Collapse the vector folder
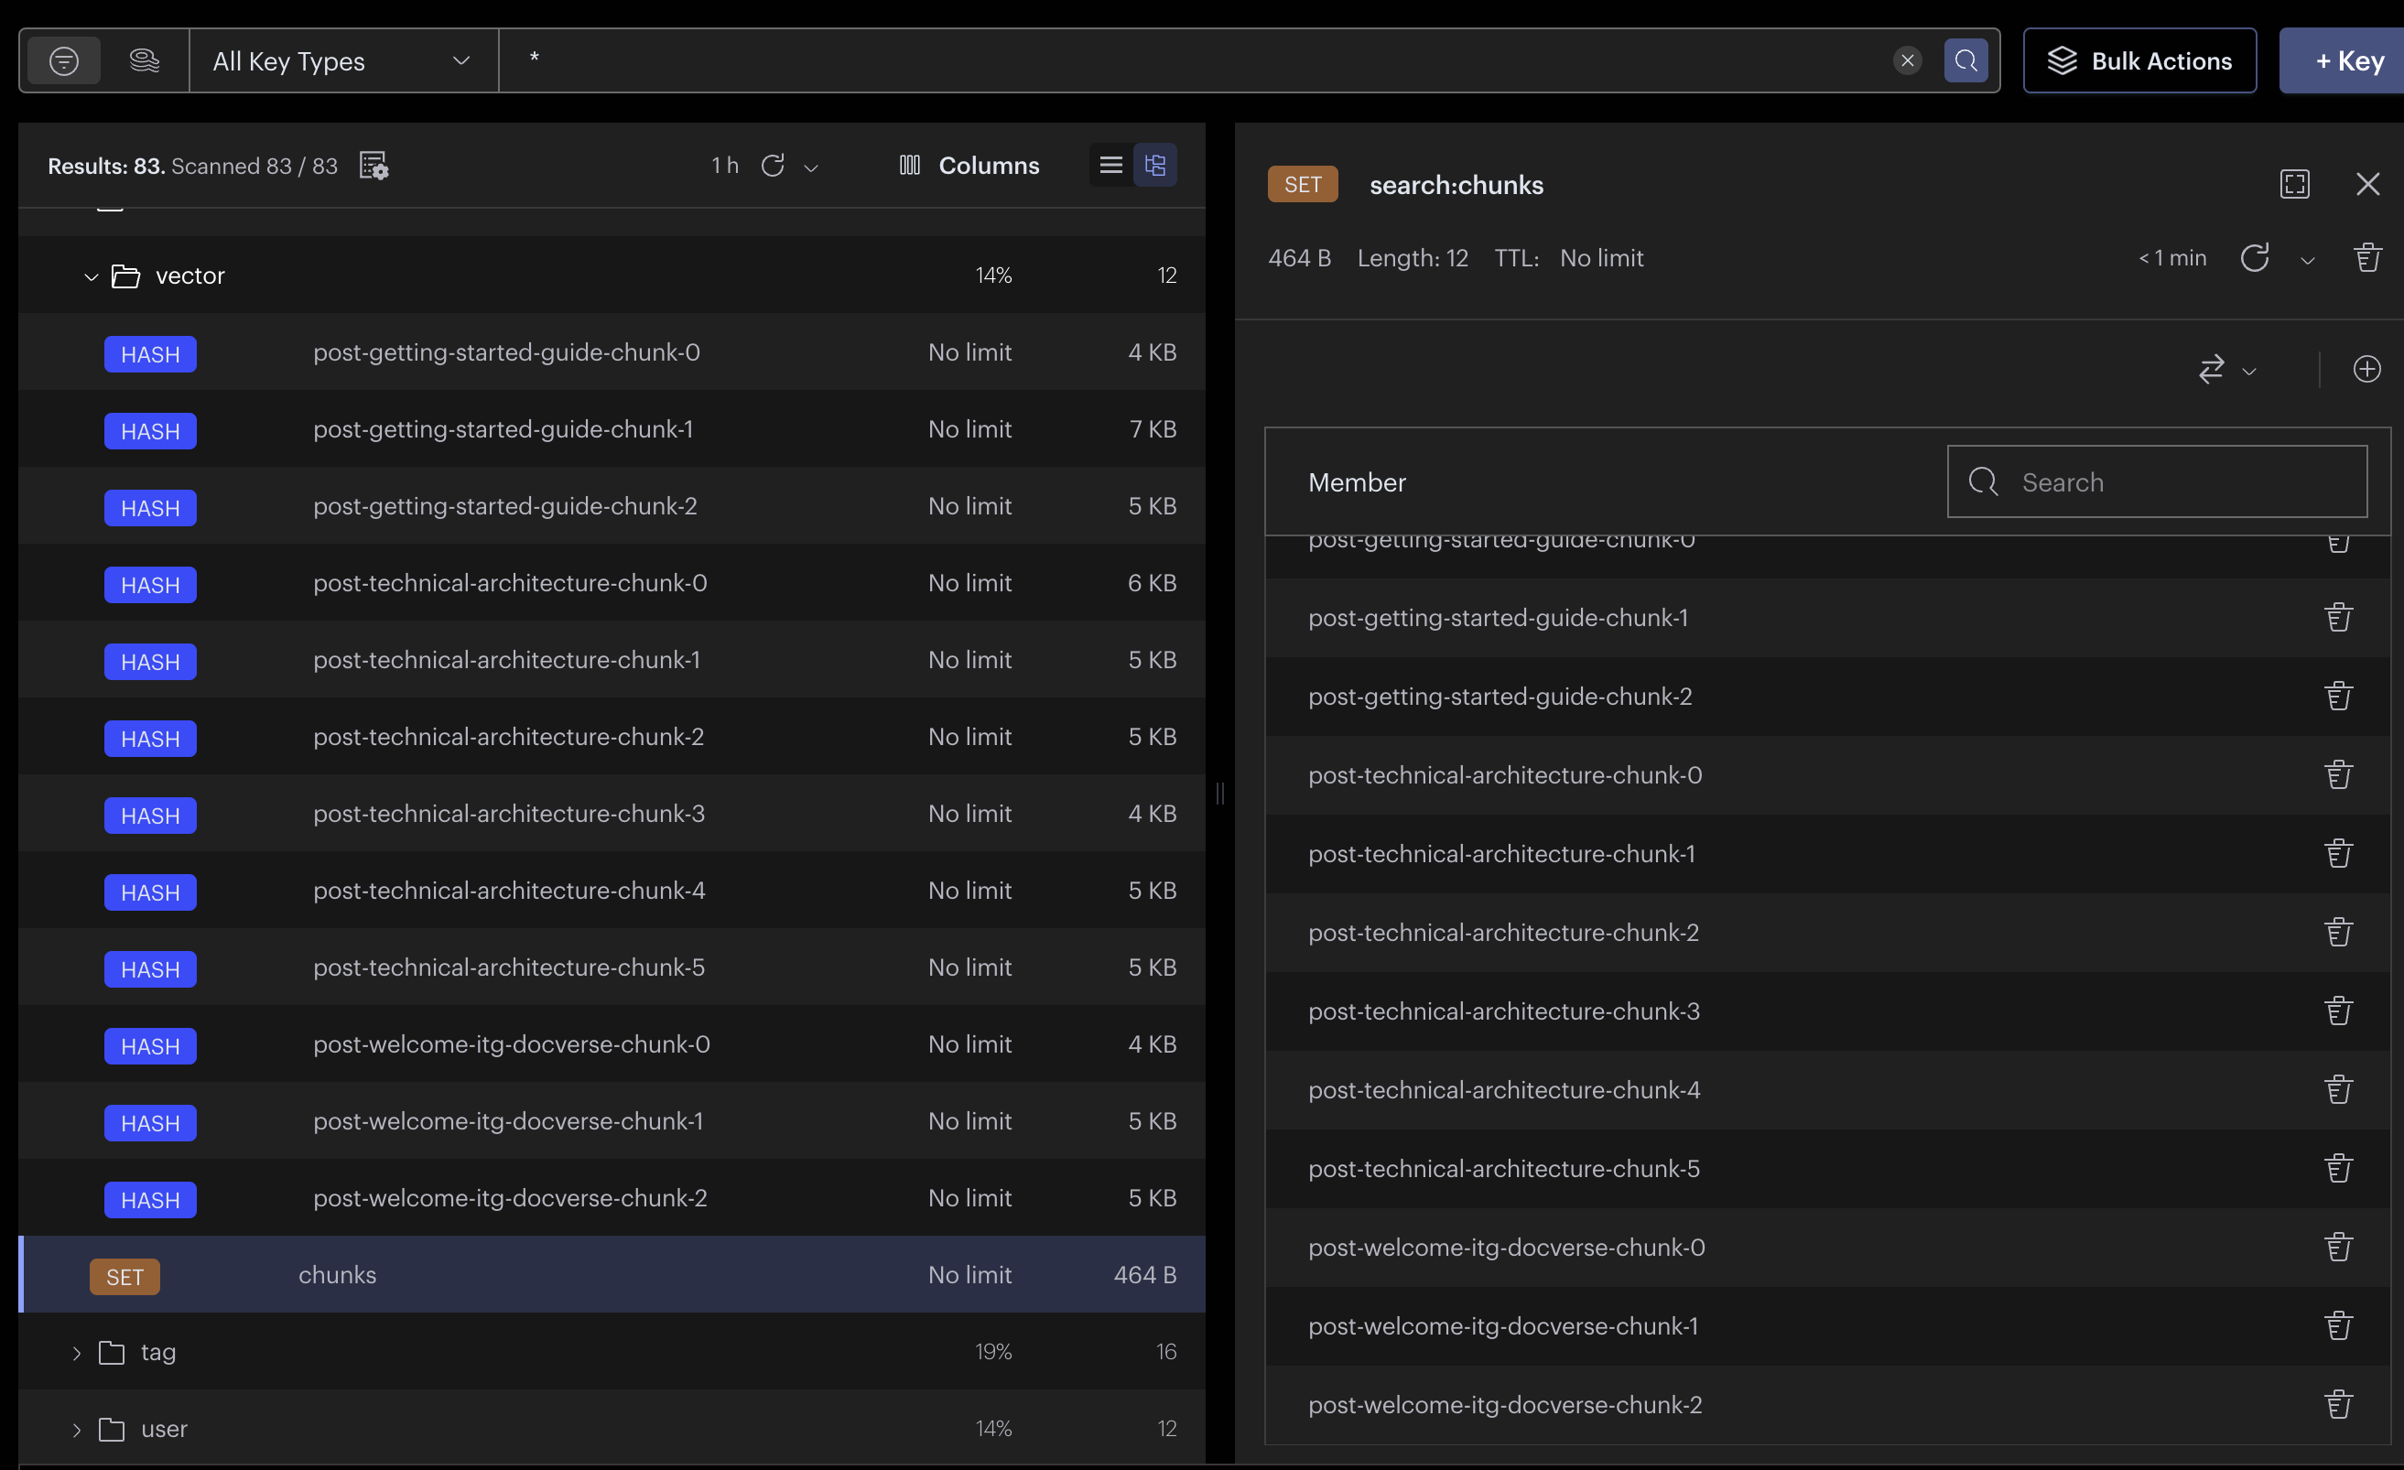 91,277
